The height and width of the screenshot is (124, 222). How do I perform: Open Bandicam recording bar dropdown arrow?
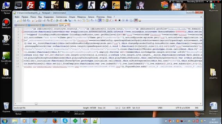[207, 2]
